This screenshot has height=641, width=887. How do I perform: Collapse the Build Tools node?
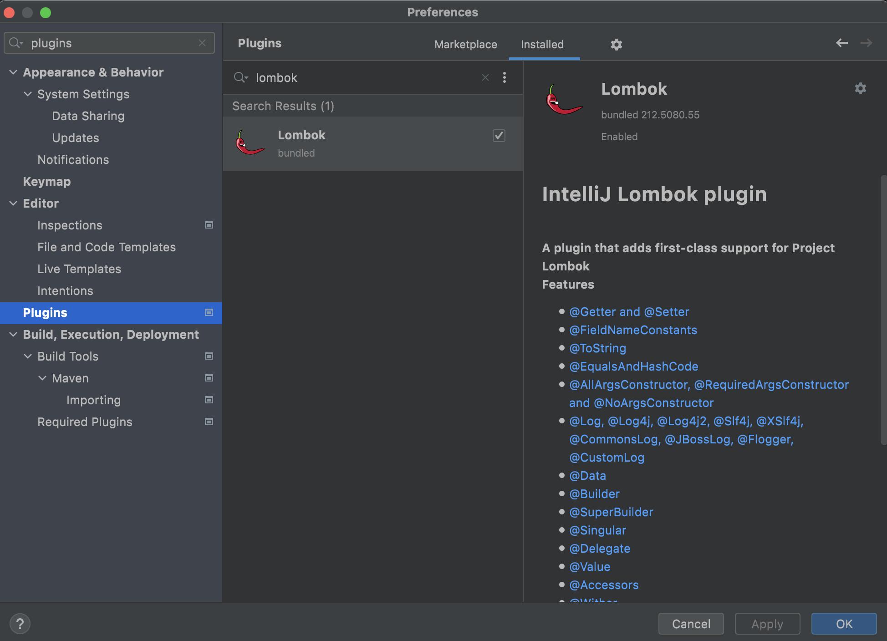click(x=28, y=356)
